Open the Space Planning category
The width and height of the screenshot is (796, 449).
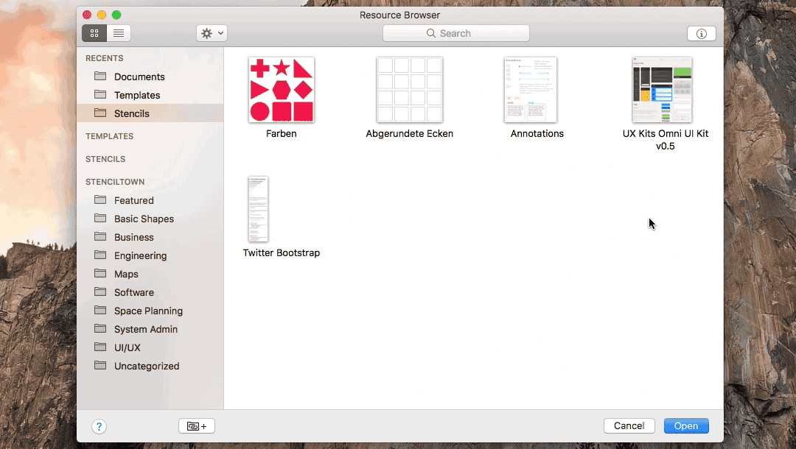pos(150,311)
